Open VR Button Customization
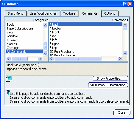The width and height of the screenshot is (134, 119). pos(108,85)
